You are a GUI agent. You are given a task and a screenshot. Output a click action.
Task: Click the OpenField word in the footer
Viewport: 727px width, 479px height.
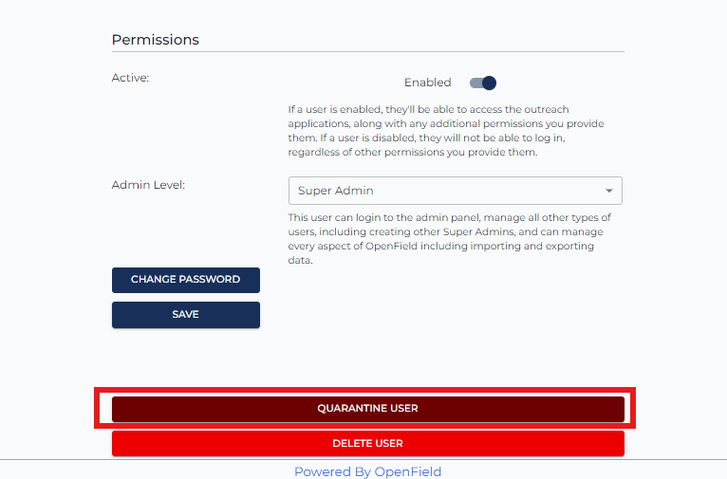[x=407, y=471]
